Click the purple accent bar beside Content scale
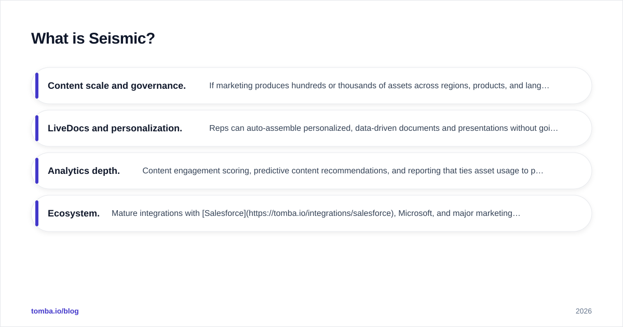623x327 pixels. [x=37, y=86]
